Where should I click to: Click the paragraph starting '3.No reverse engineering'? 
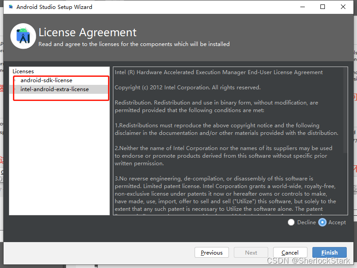pos(225,194)
